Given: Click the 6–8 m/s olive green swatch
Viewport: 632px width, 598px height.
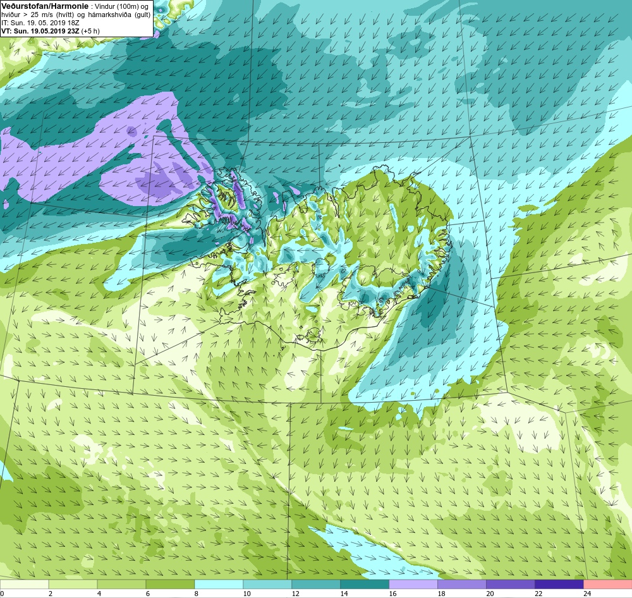Looking at the screenshot, I should [170, 584].
